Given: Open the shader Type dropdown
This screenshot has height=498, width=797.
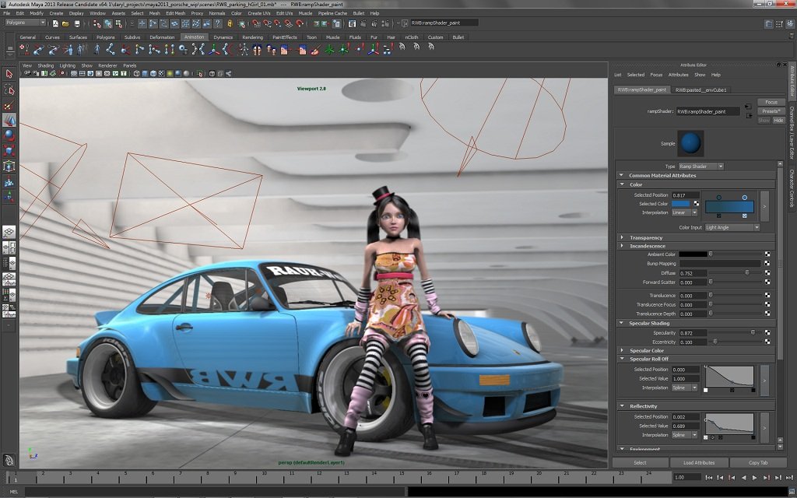Looking at the screenshot, I should point(700,167).
